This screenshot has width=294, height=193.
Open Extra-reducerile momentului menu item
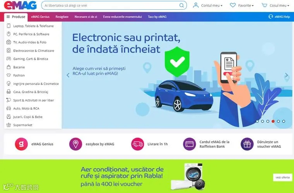pos(123,17)
